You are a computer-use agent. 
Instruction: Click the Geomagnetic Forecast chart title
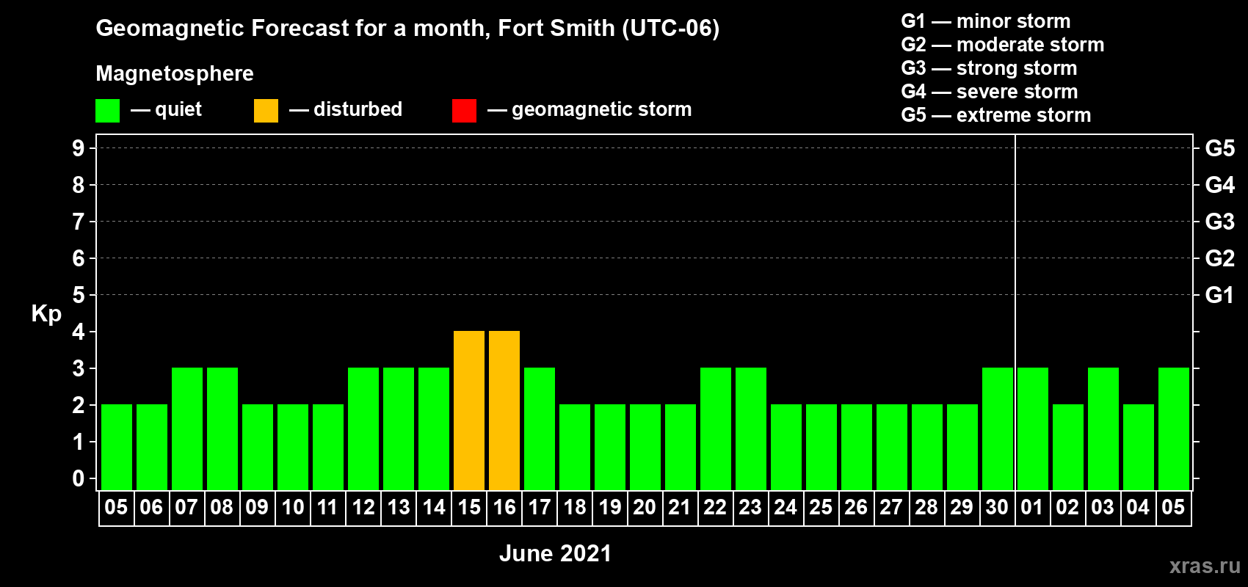point(407,28)
